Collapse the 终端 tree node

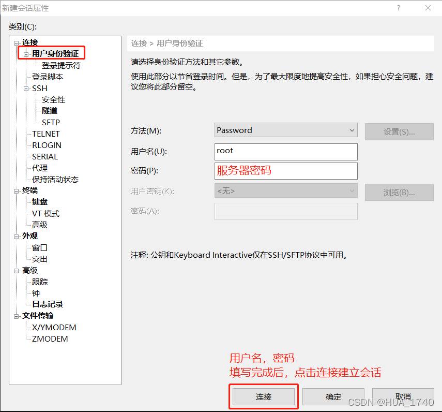tap(17, 191)
